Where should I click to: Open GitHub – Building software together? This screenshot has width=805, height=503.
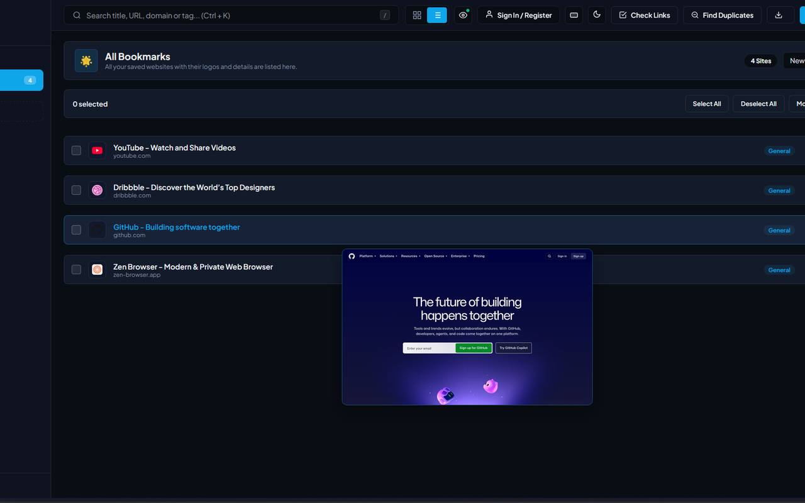[x=176, y=227]
